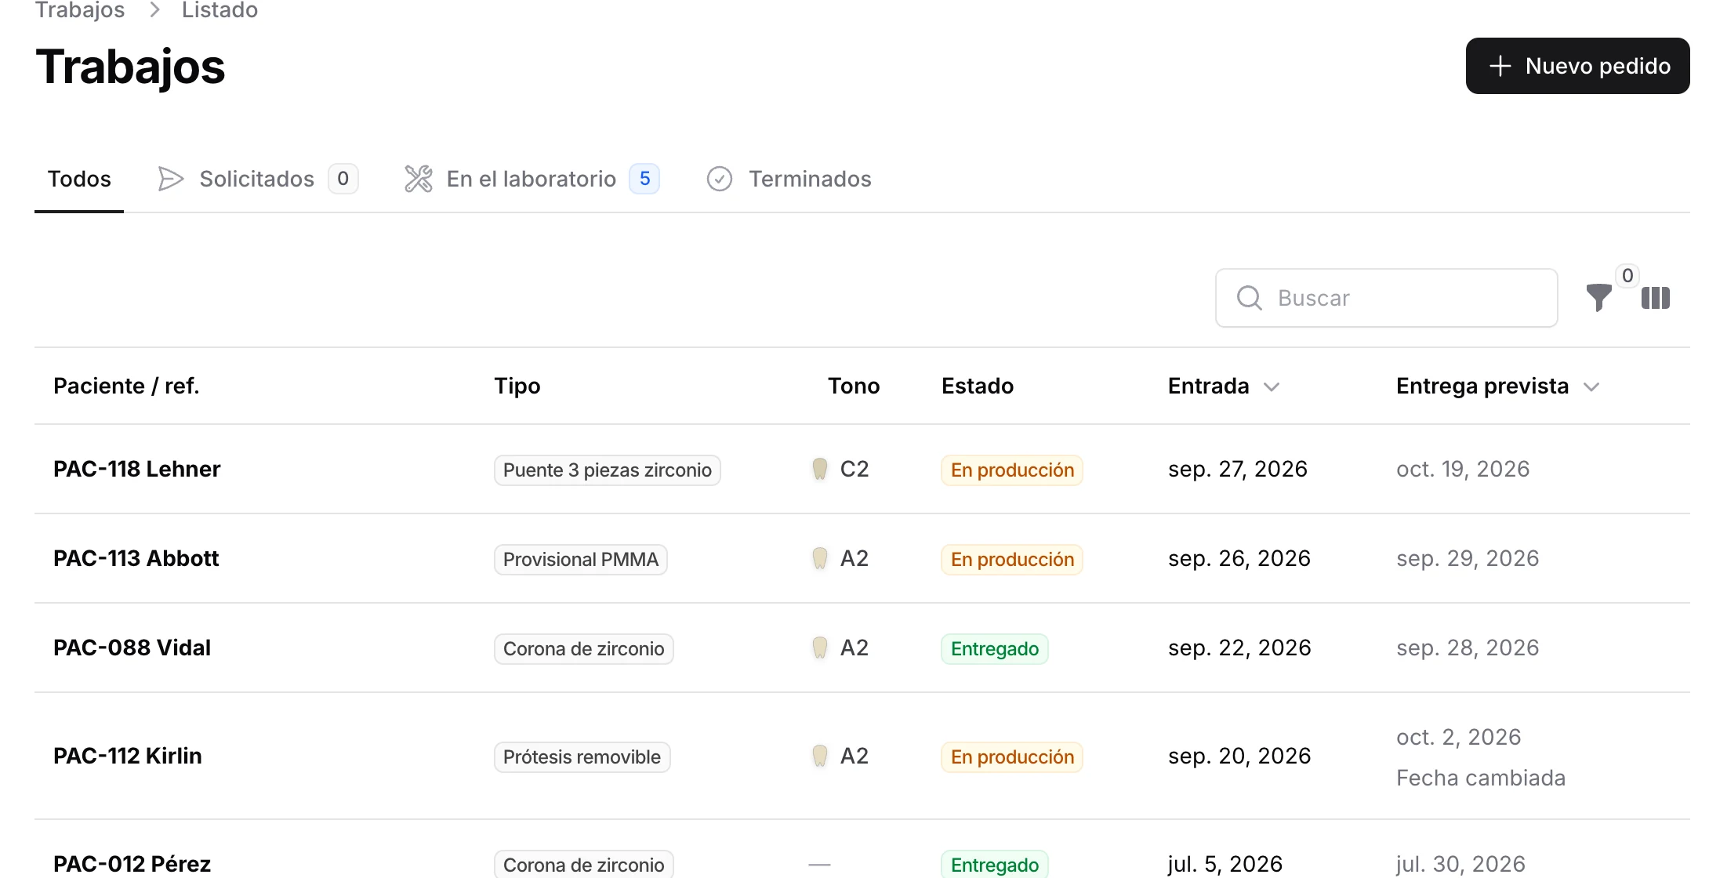
Task: Open the En el laboratorio tab
Action: pos(532,179)
